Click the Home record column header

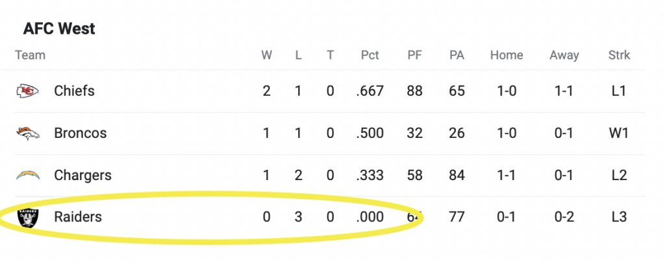[507, 56]
